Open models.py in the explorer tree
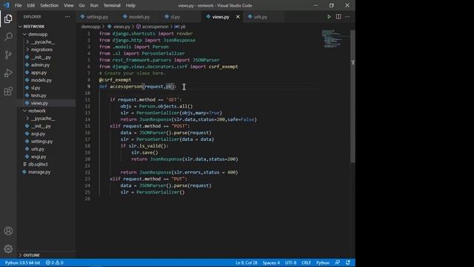The height and width of the screenshot is (267, 474). tap(41, 80)
